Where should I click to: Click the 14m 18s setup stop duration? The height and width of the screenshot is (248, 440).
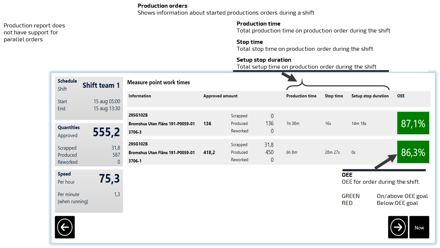point(359,124)
